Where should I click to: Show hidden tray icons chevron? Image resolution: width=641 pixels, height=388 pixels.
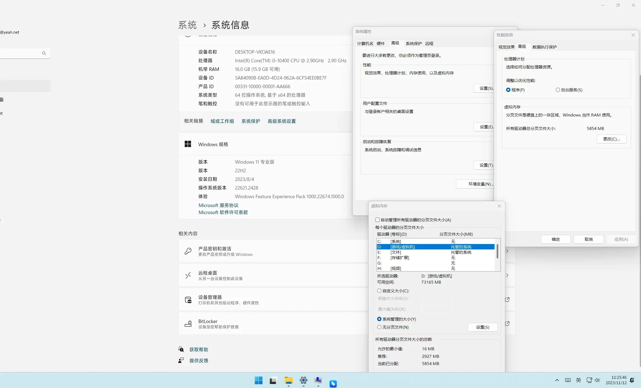coord(557,380)
